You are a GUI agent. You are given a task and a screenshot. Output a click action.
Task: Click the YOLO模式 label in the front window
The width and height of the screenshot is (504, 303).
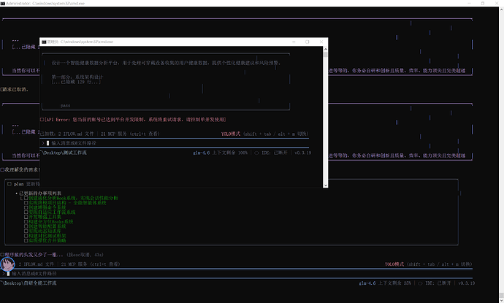click(232, 134)
